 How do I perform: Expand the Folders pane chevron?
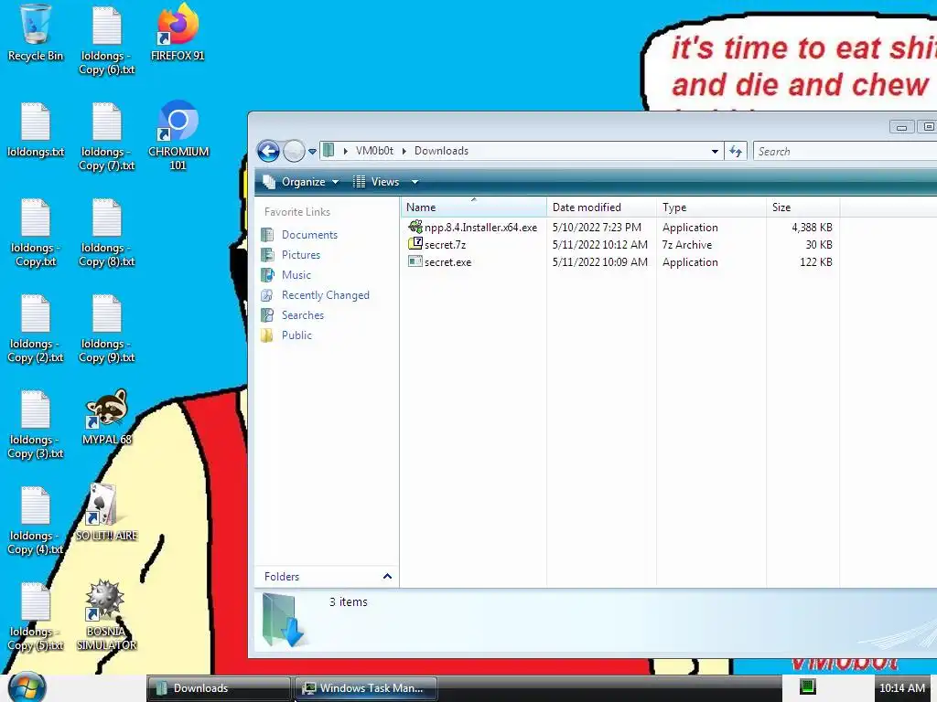[387, 576]
